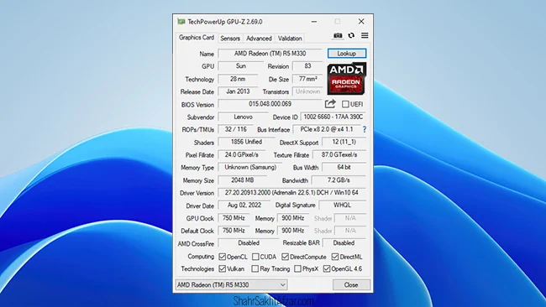Click the Close button at bottom

351,284
